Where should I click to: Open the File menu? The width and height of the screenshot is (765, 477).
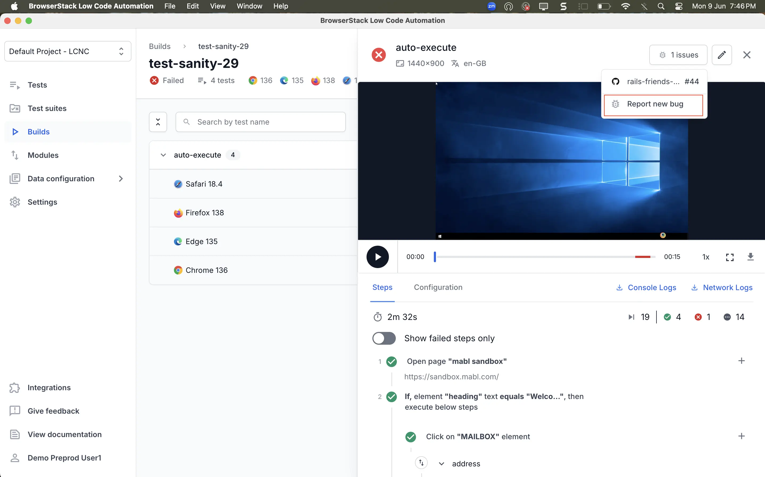pyautogui.click(x=170, y=6)
